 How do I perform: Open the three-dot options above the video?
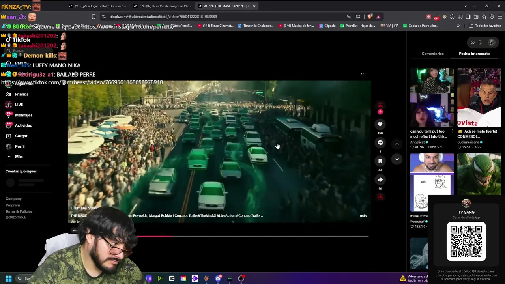pyautogui.click(x=363, y=74)
